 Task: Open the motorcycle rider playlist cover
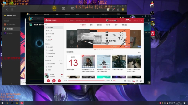click(119, 62)
